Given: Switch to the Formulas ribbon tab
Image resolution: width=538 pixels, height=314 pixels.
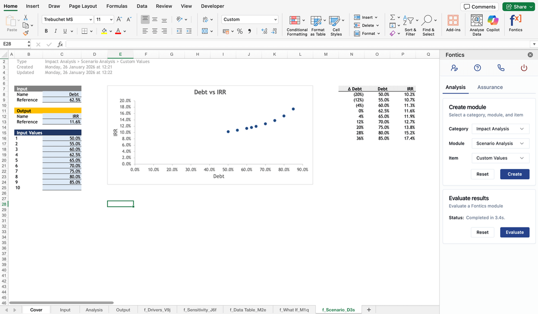Looking at the screenshot, I should pos(117,6).
